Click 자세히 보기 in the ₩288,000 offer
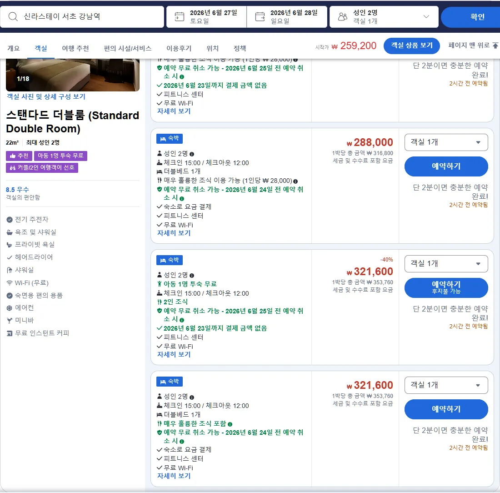Viewport: 500px width, 493px height. [x=174, y=233]
